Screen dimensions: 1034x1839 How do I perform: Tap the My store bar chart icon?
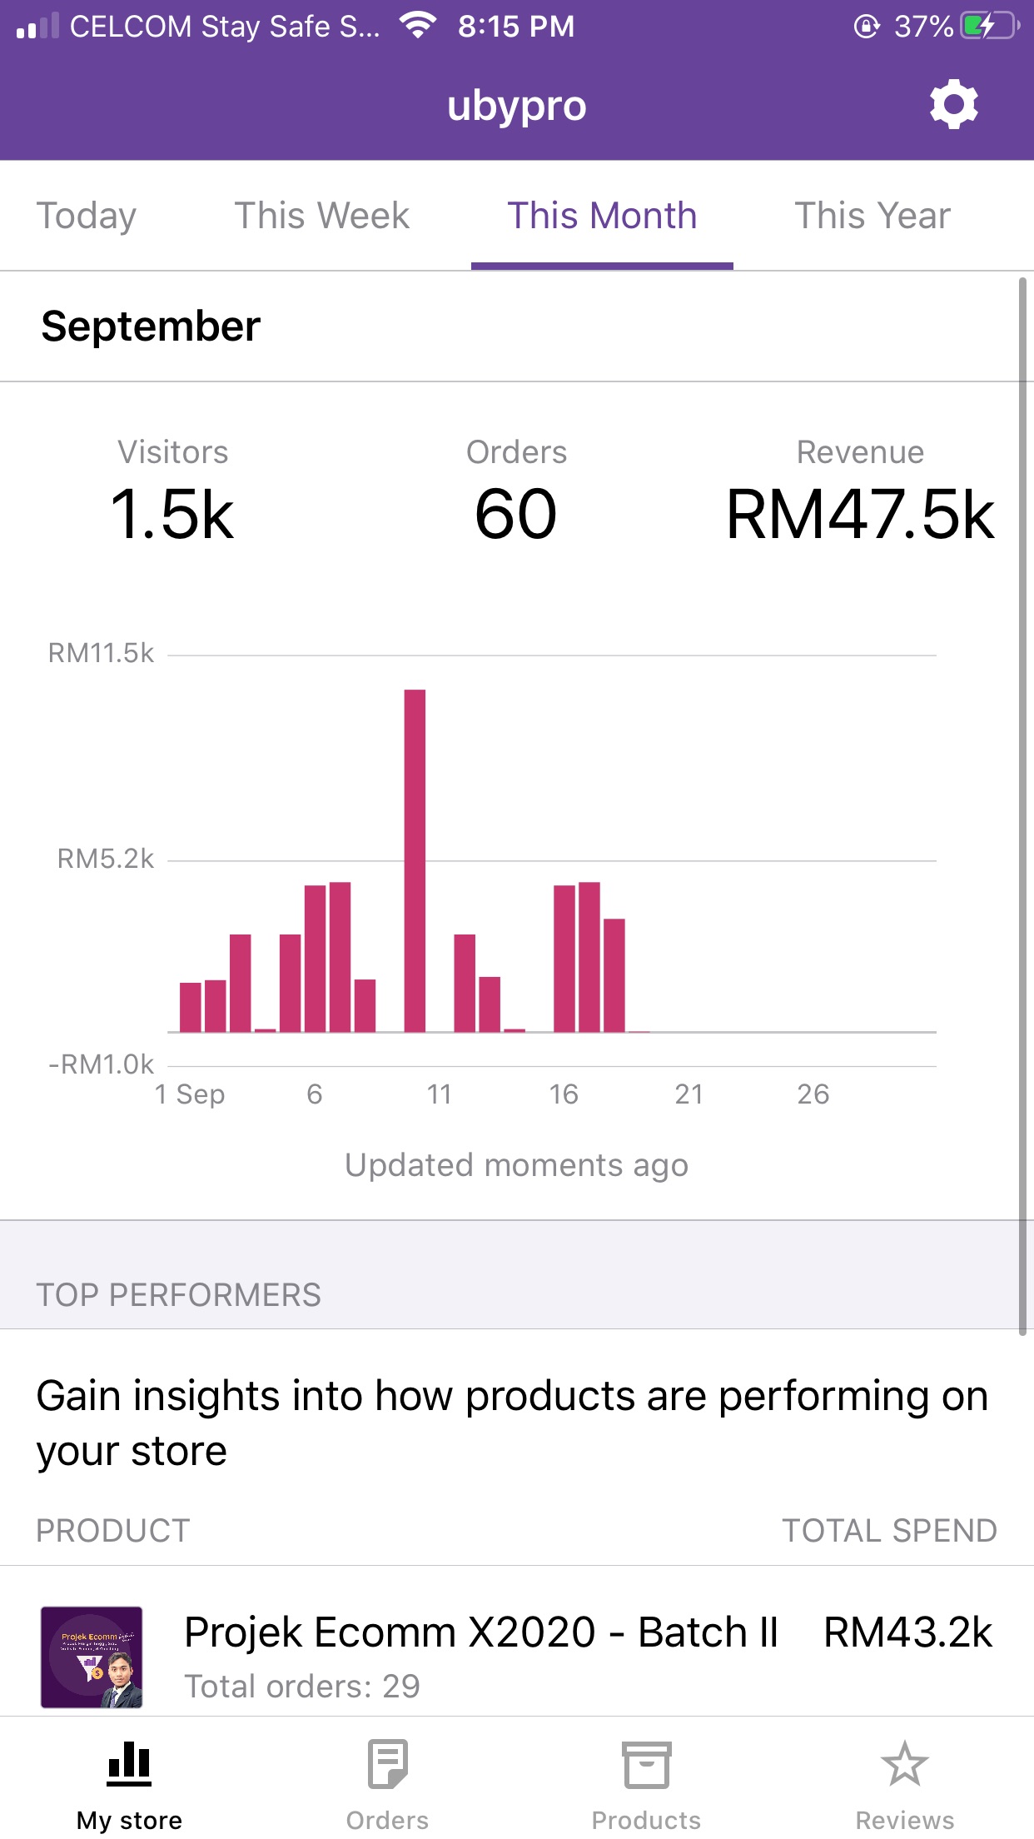tap(129, 1763)
